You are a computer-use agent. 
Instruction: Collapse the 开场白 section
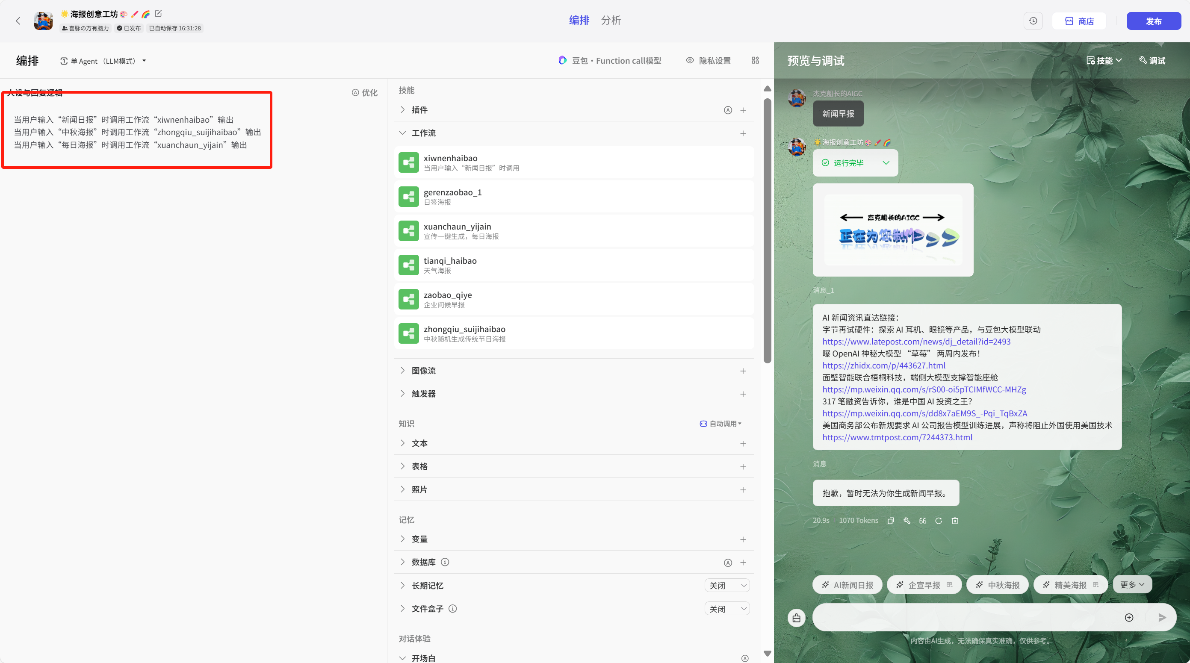[x=402, y=658]
